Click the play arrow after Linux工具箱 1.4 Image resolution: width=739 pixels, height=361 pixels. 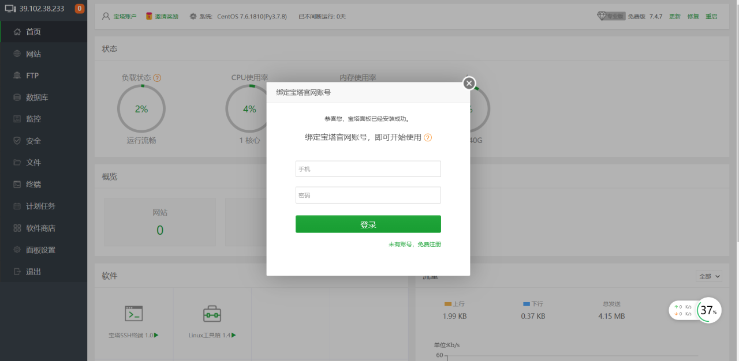coord(234,335)
